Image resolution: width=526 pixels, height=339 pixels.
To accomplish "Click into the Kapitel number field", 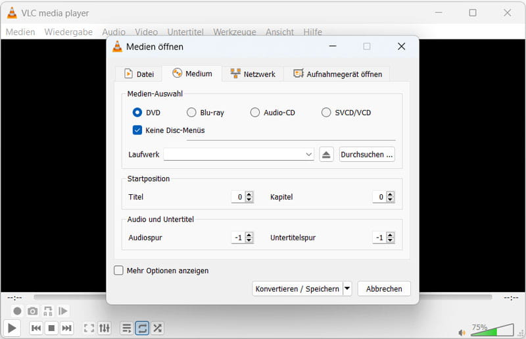I will [379, 197].
